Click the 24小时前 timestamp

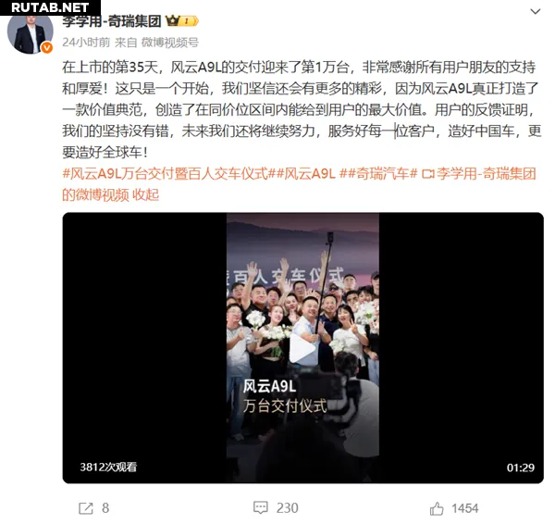[x=86, y=43]
